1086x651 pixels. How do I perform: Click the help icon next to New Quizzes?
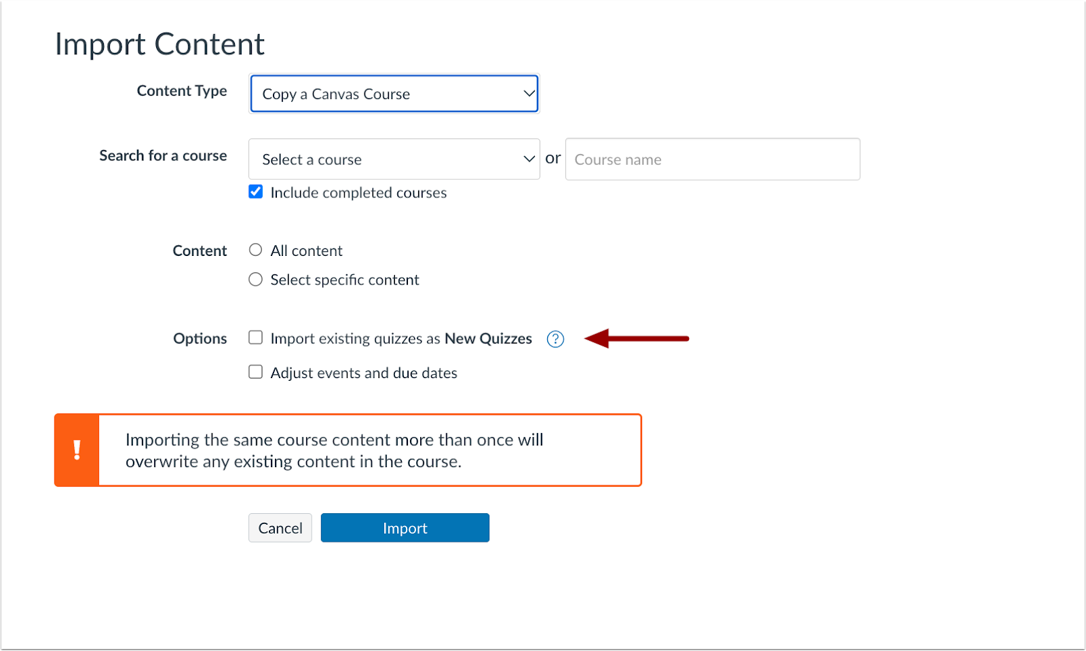point(555,339)
